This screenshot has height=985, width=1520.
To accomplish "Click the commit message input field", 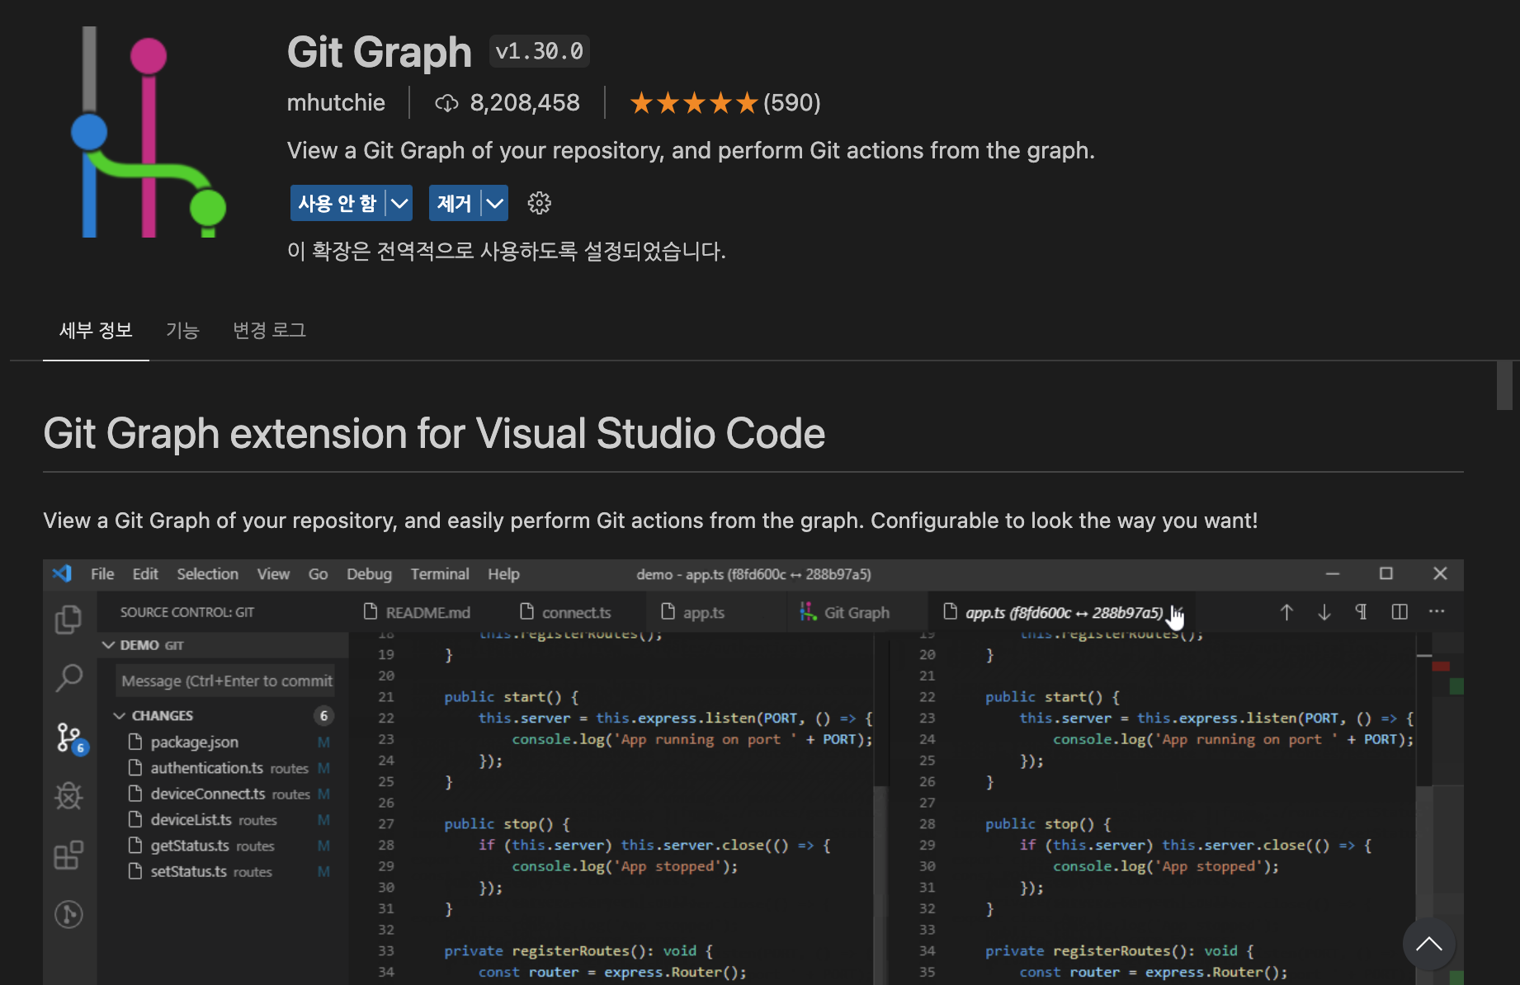I will 225,681.
